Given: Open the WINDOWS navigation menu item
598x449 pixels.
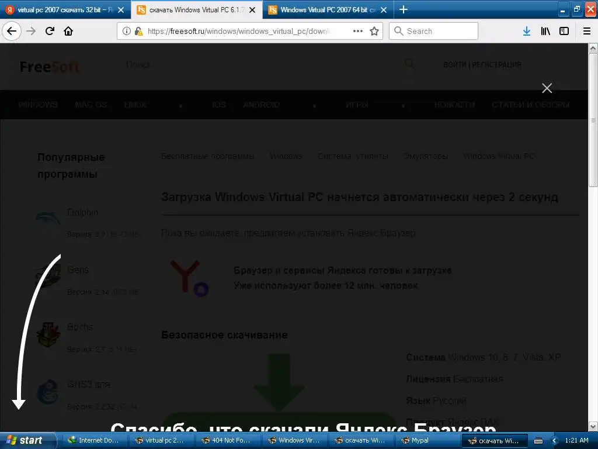Looking at the screenshot, I should coord(38,105).
